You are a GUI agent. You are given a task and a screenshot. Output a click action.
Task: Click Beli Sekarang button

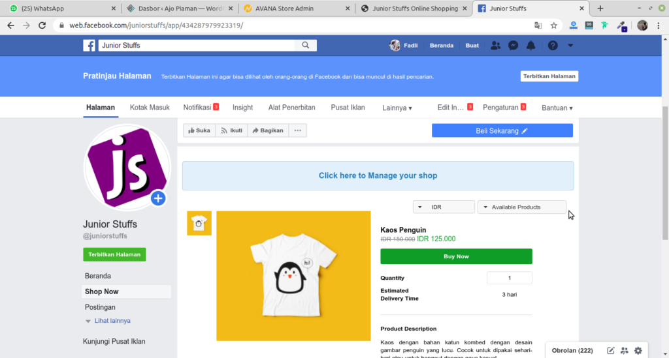tap(502, 130)
